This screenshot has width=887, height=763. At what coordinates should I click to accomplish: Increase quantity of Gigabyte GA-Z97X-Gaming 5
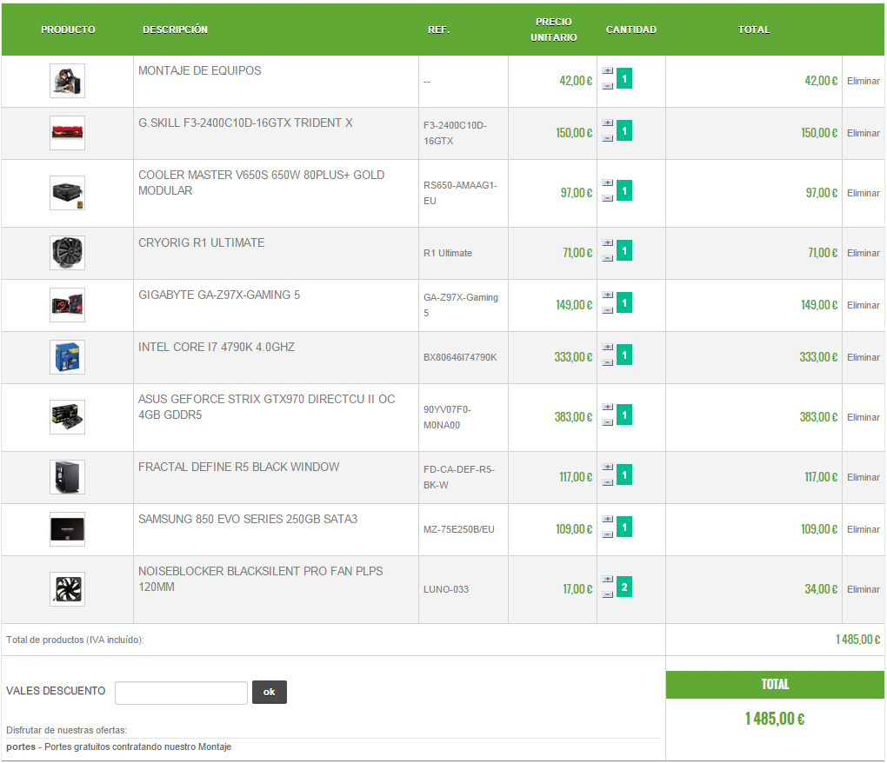pyautogui.click(x=608, y=295)
